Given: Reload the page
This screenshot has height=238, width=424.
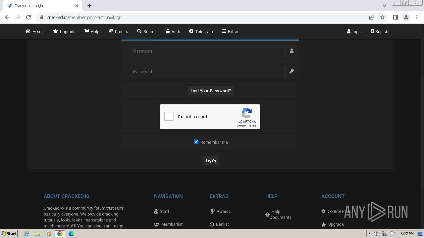Looking at the screenshot, I should [x=28, y=17].
